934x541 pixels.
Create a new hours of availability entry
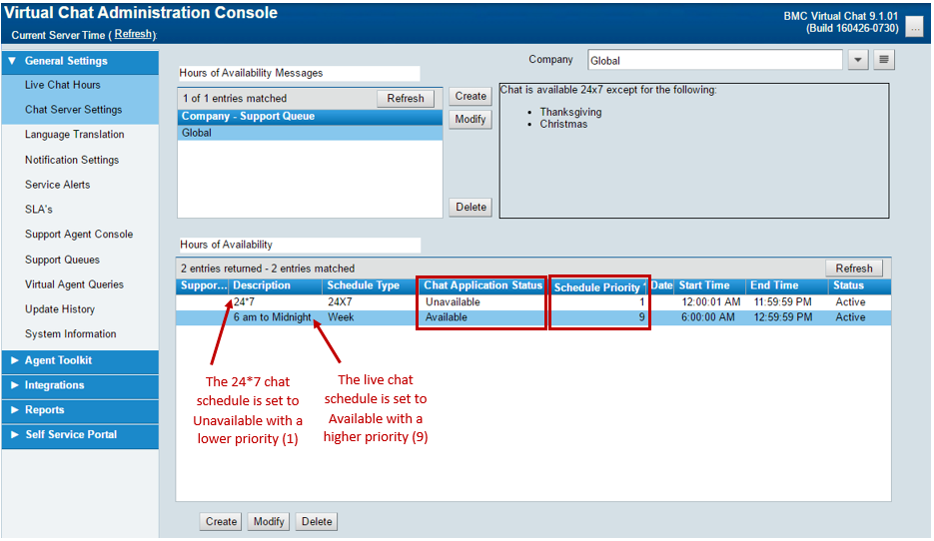coord(221,522)
